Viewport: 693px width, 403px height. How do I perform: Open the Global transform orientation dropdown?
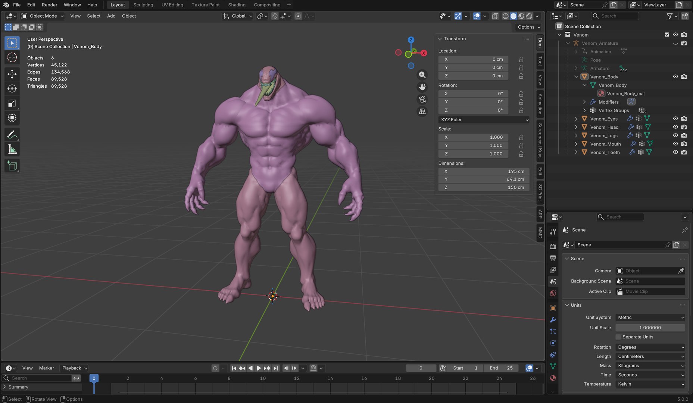[238, 16]
